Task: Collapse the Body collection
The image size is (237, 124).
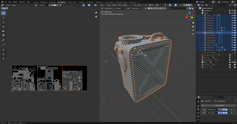Action: point(200,13)
